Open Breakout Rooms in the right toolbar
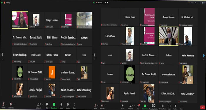Viewport: 206px width, 110px height. point(162,106)
